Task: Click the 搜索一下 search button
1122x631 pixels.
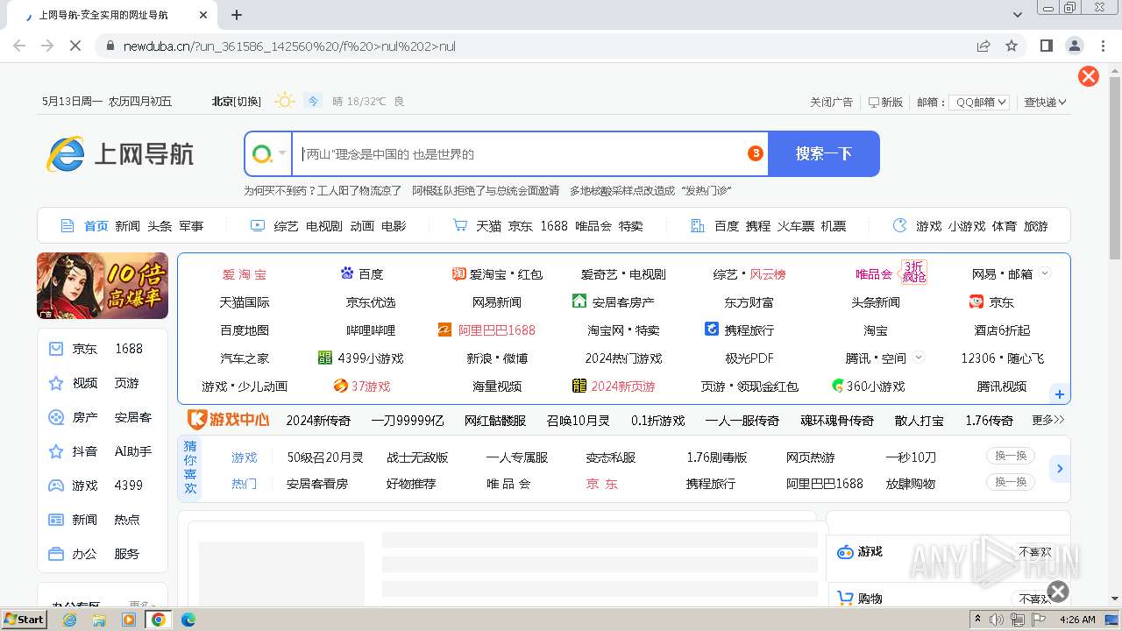Action: tap(823, 153)
